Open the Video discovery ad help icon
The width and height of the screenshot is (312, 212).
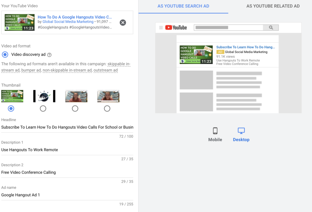click(x=49, y=55)
